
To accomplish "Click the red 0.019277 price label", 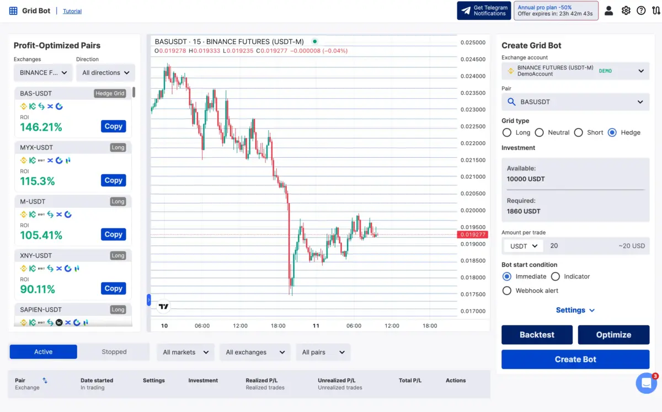I will [473, 234].
